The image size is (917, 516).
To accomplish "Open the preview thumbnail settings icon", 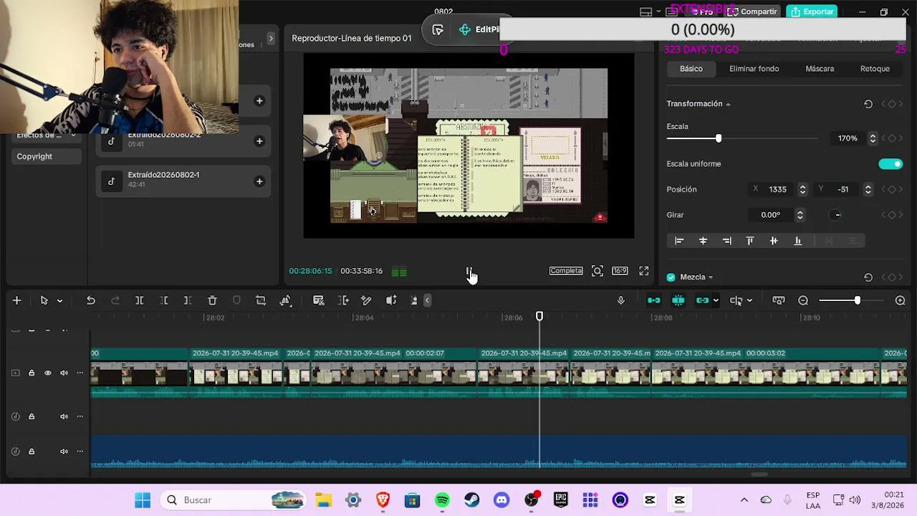I will 779,300.
